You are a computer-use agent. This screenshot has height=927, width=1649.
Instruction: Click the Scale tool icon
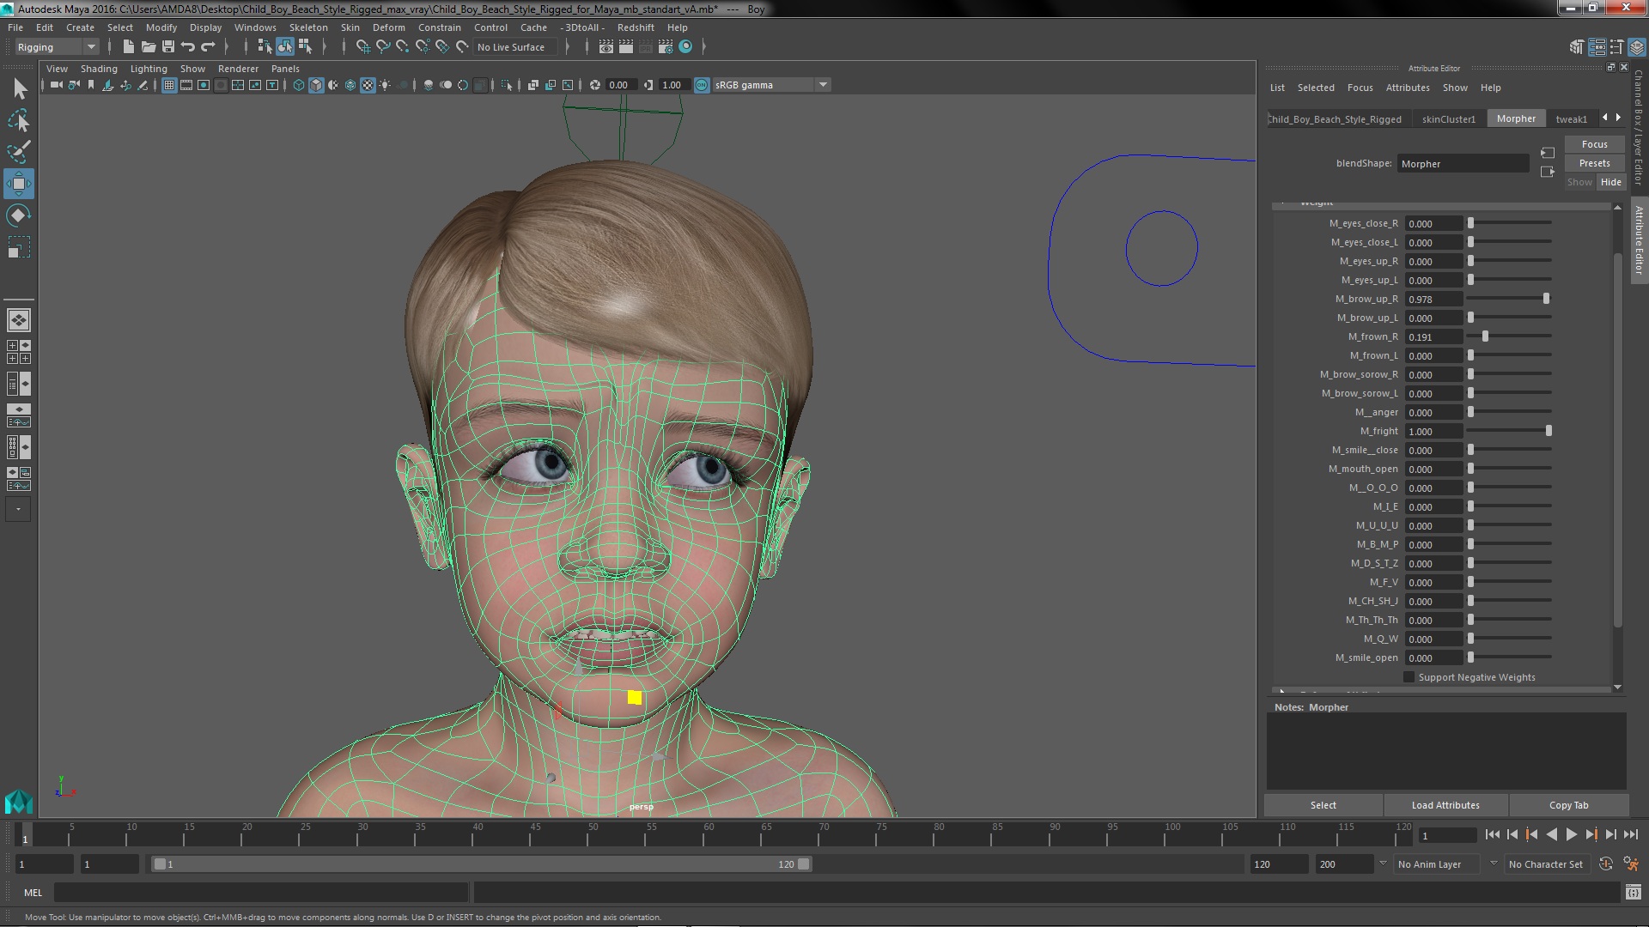click(19, 251)
